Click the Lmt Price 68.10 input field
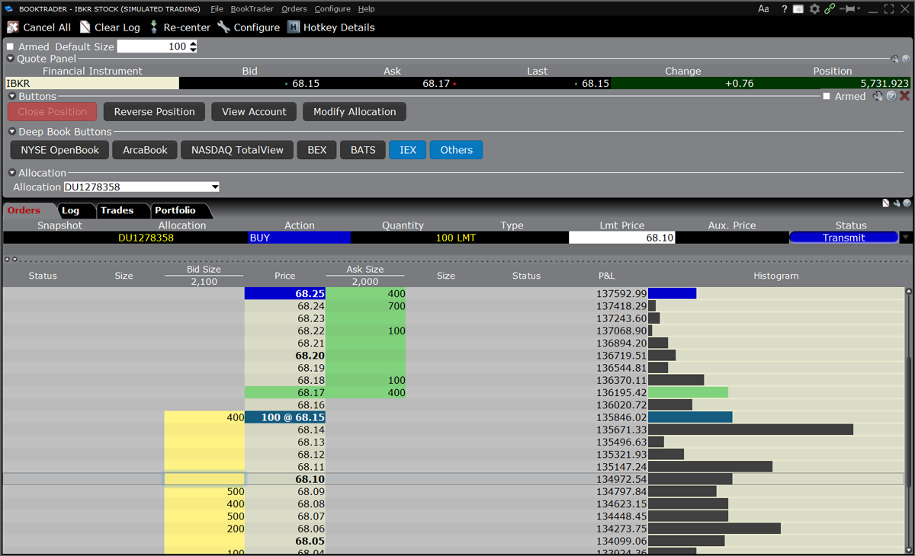 (x=621, y=237)
